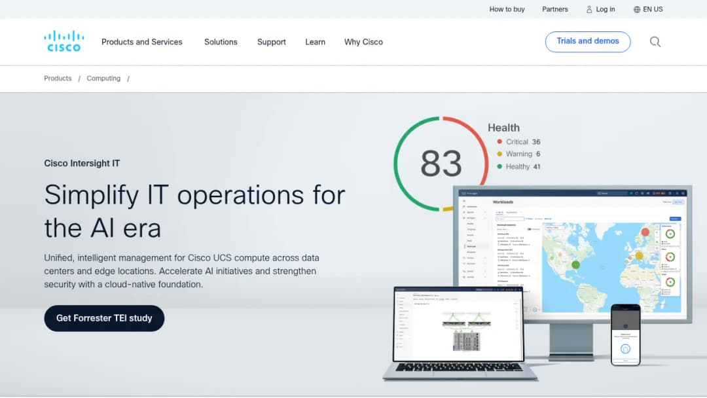
Task: Click the smartphone mockup image
Action: (x=625, y=335)
